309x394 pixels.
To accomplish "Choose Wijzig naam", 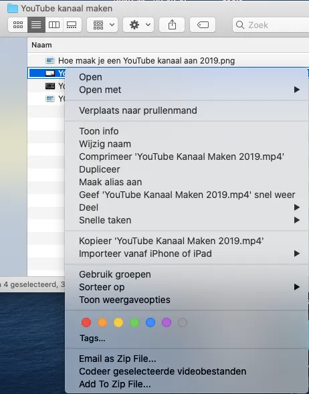I will click(x=187, y=144).
